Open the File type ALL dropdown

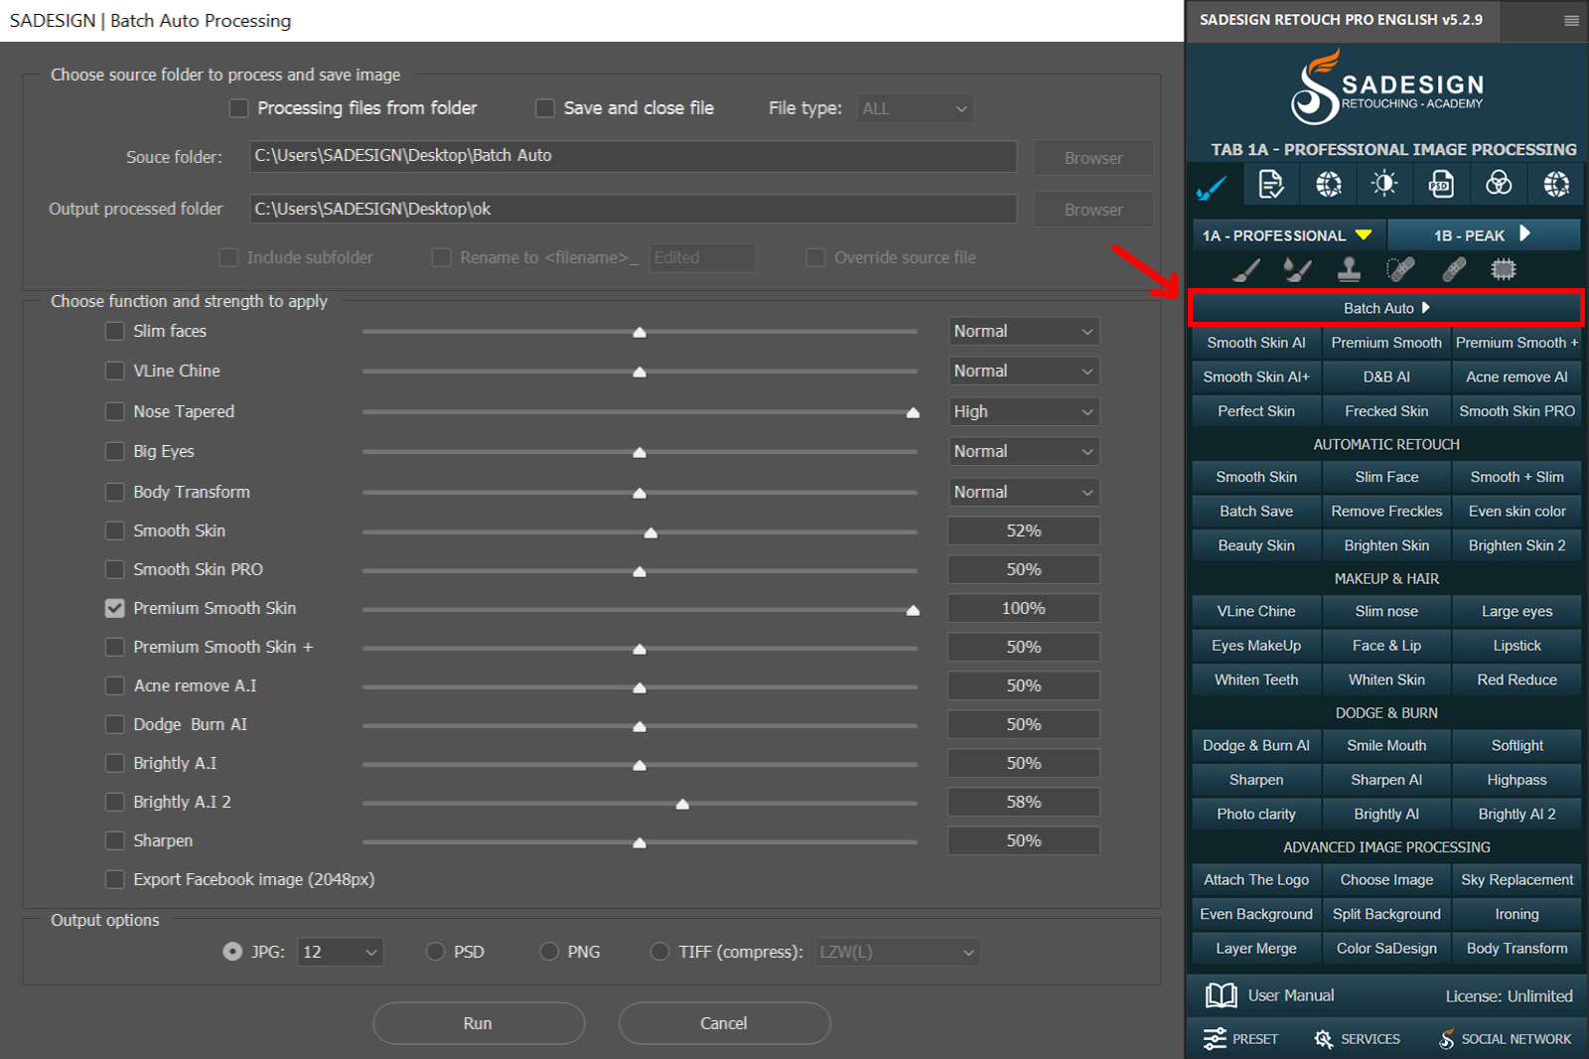pyautogui.click(x=915, y=108)
